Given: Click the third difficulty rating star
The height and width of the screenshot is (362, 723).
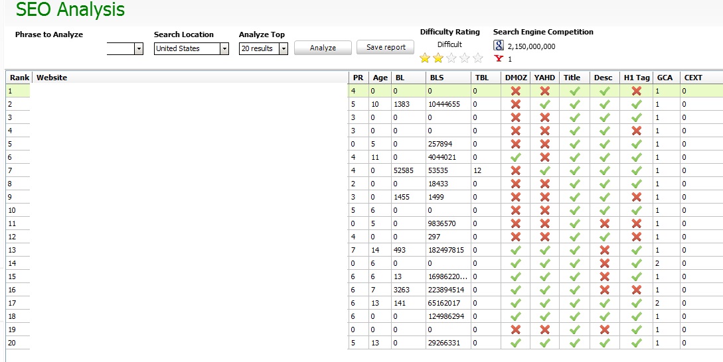Looking at the screenshot, I should pos(451,58).
